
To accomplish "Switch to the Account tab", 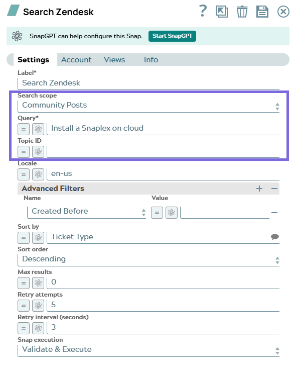I will click(x=76, y=60).
